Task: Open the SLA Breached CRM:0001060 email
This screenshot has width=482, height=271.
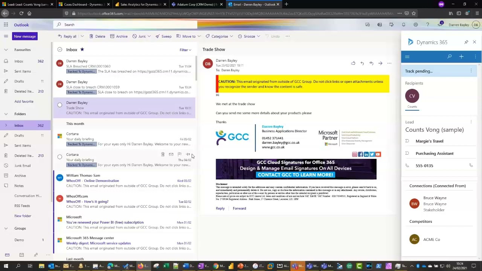Action: point(124,66)
